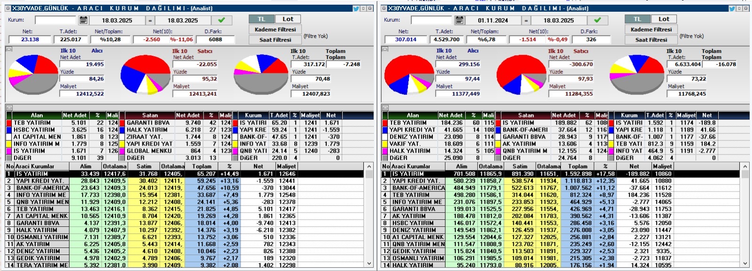Image resolution: width=752 pixels, height=271 pixels.
Task: Select row 12 GEDIK YATIRIM in right broker list
Action: [x=561, y=251]
